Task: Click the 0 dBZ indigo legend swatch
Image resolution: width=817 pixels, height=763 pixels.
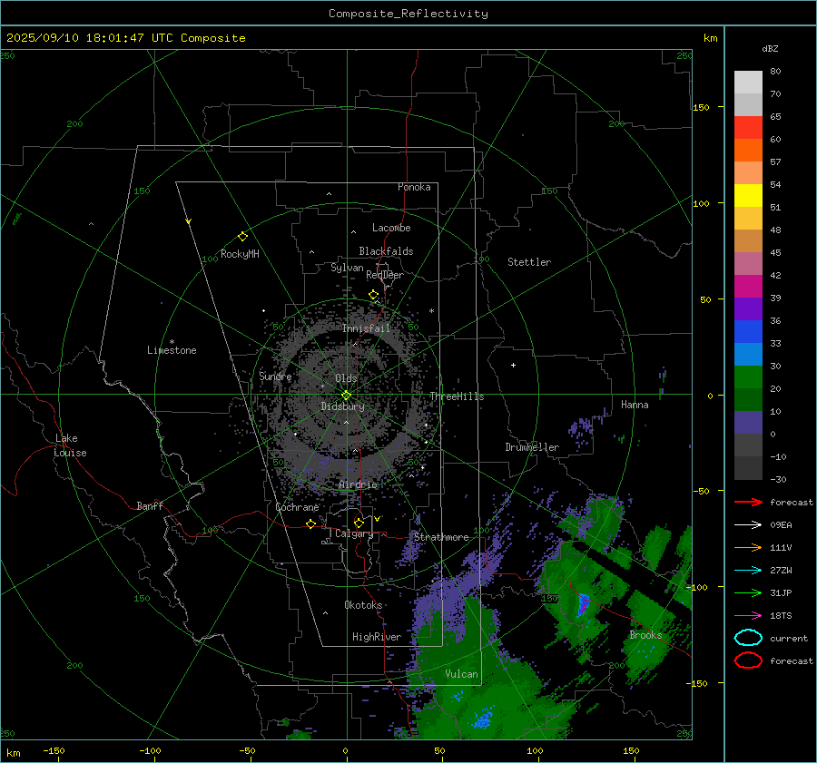Action: click(748, 423)
